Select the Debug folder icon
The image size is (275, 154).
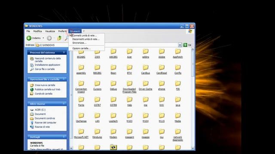coord(113,83)
